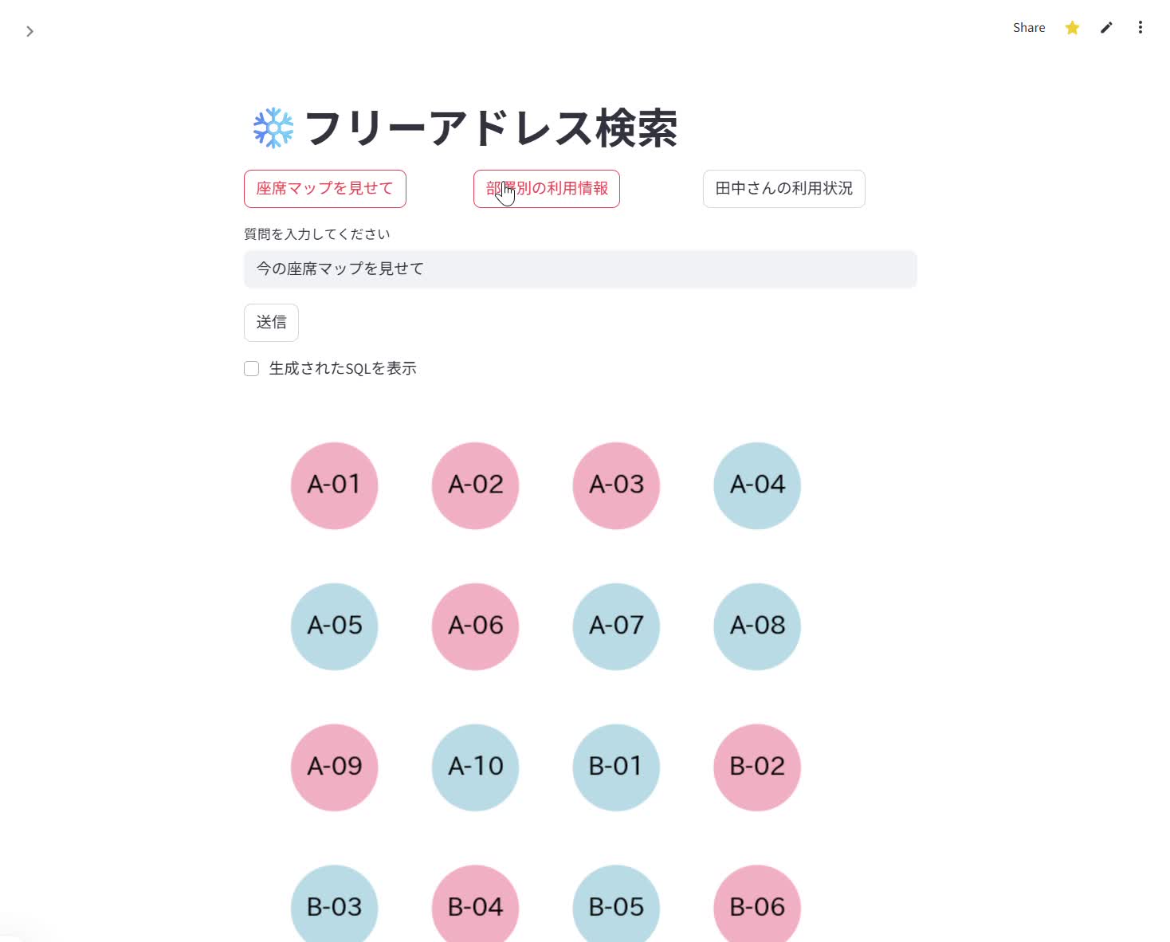Select pink seat circle A-01
This screenshot has width=1170, height=942.
(x=335, y=485)
